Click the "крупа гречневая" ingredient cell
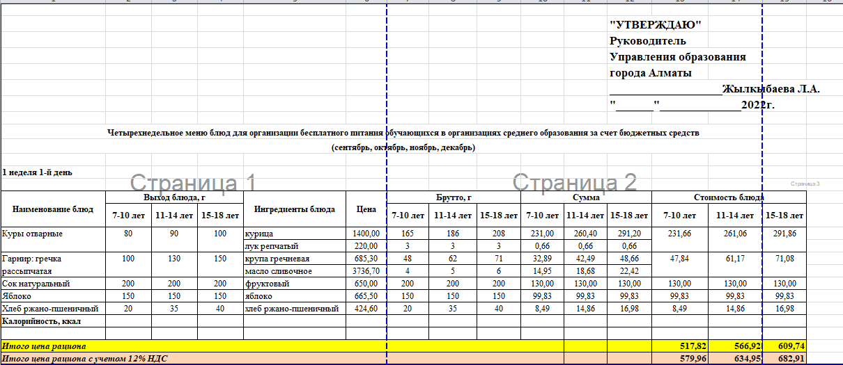The width and height of the screenshot is (843, 365). pyautogui.click(x=279, y=259)
